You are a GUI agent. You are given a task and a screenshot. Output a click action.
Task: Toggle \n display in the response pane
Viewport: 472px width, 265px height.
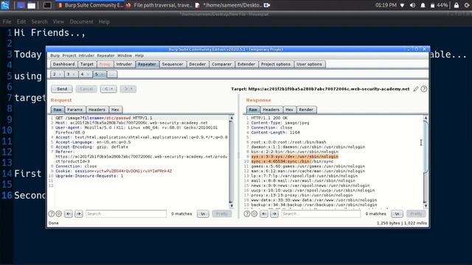pyautogui.click(x=397, y=213)
